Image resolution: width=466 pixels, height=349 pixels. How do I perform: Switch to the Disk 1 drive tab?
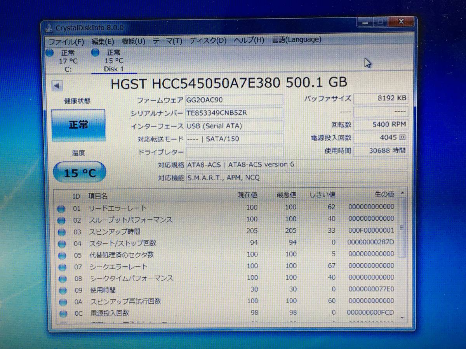pos(115,69)
